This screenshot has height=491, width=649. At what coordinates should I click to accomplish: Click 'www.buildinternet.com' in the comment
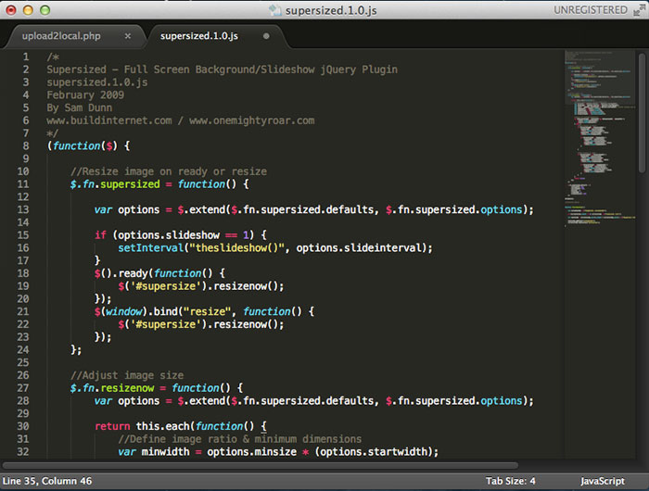tap(108, 120)
